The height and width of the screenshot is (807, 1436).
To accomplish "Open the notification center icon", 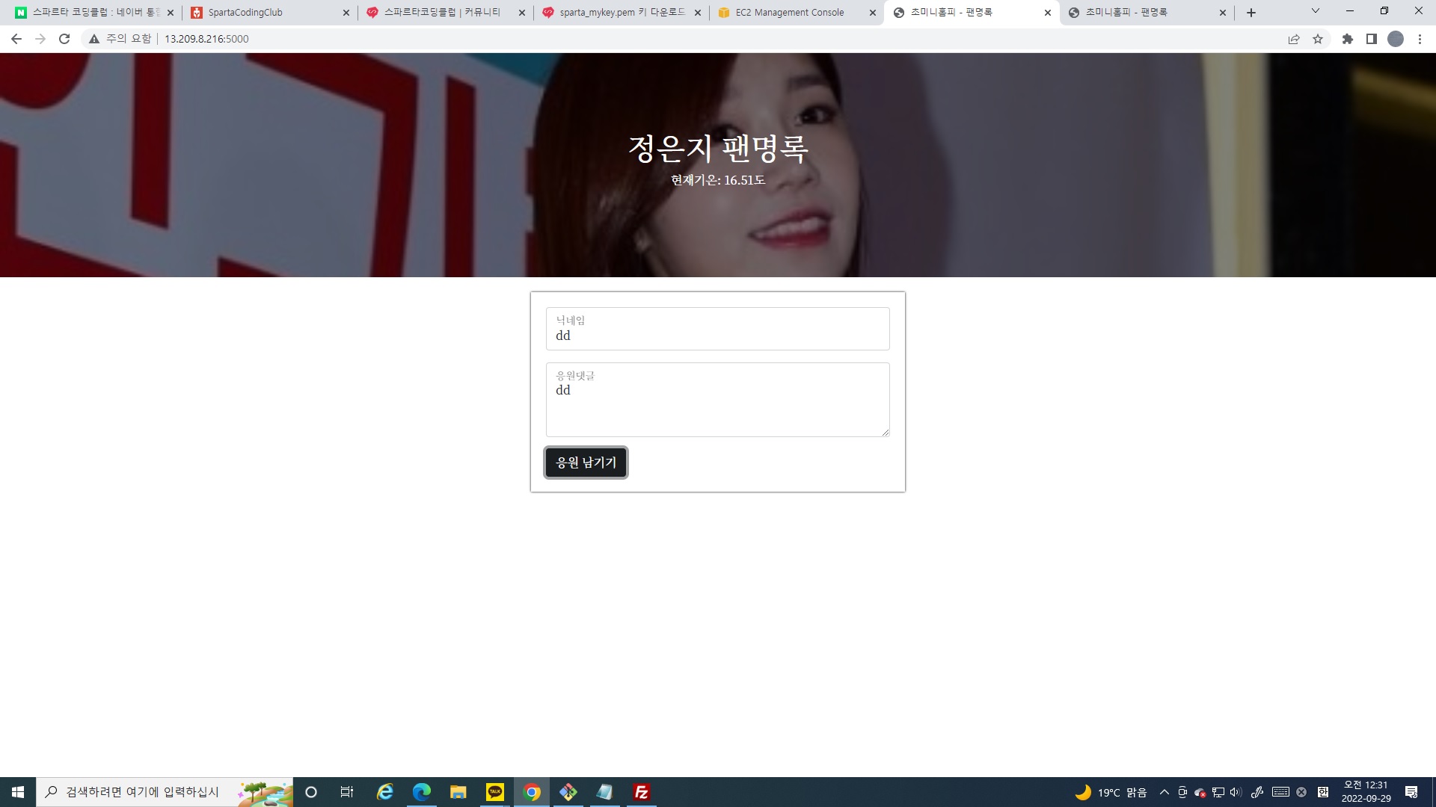I will (1411, 792).
